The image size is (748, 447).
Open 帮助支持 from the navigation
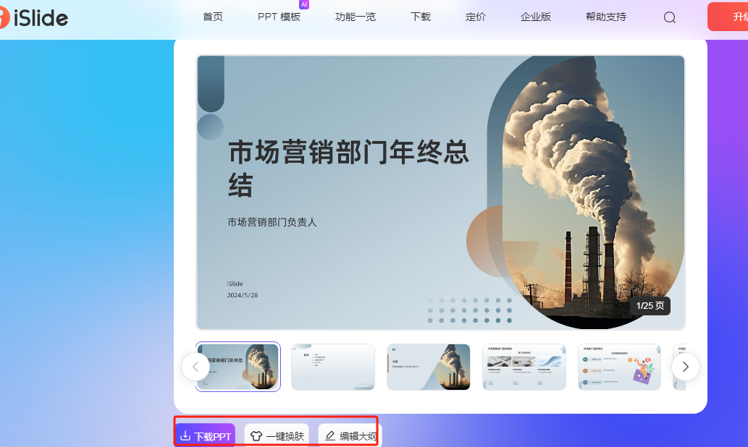605,17
